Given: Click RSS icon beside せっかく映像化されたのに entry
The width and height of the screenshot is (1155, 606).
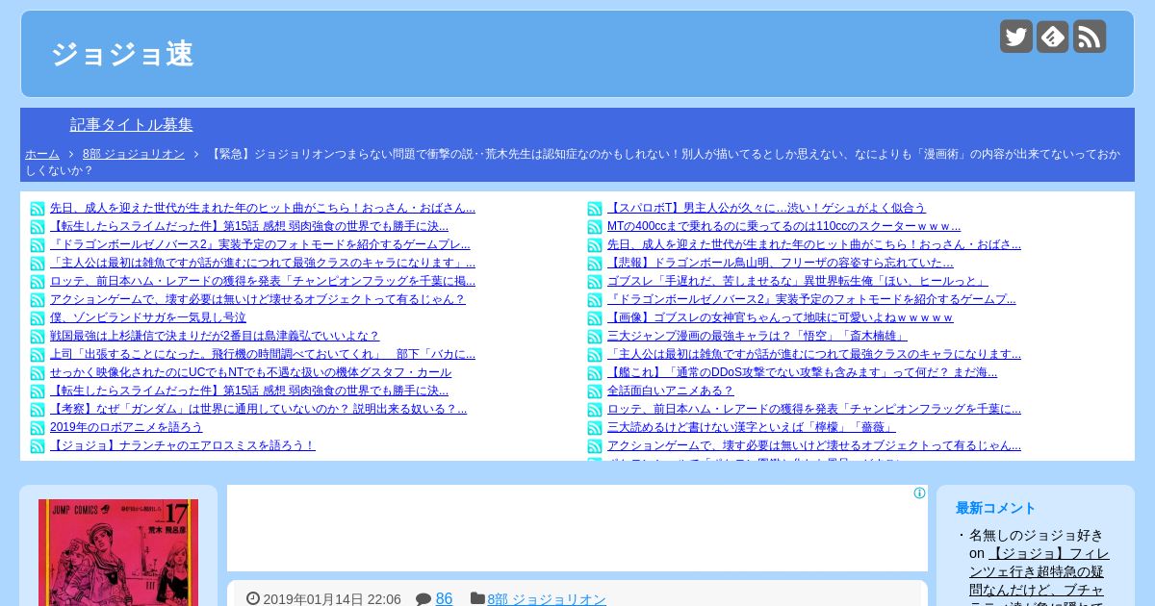Looking at the screenshot, I should click(38, 373).
